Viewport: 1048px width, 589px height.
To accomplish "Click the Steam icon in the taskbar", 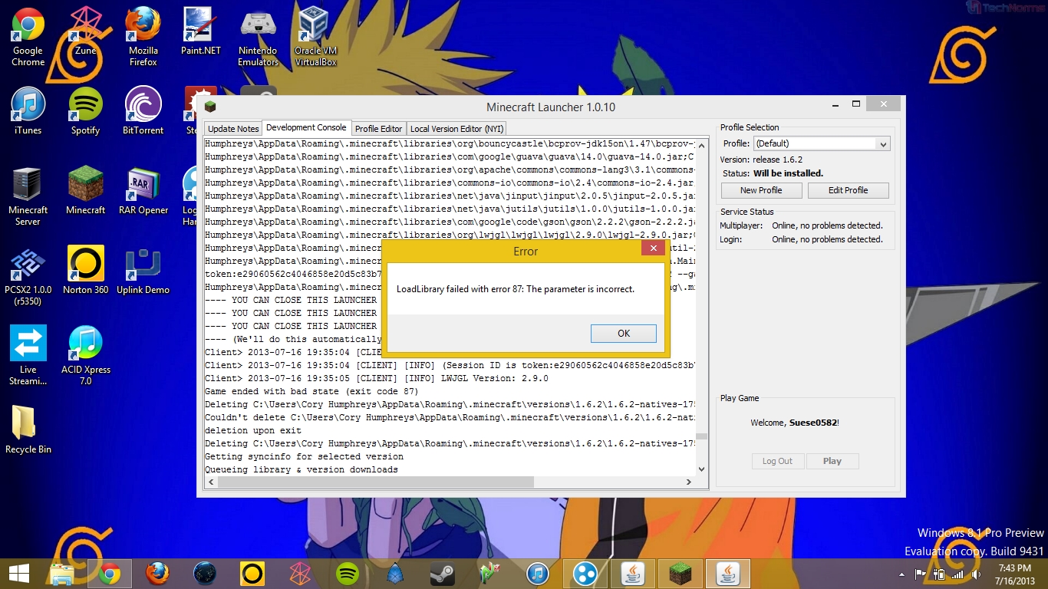I will point(442,574).
